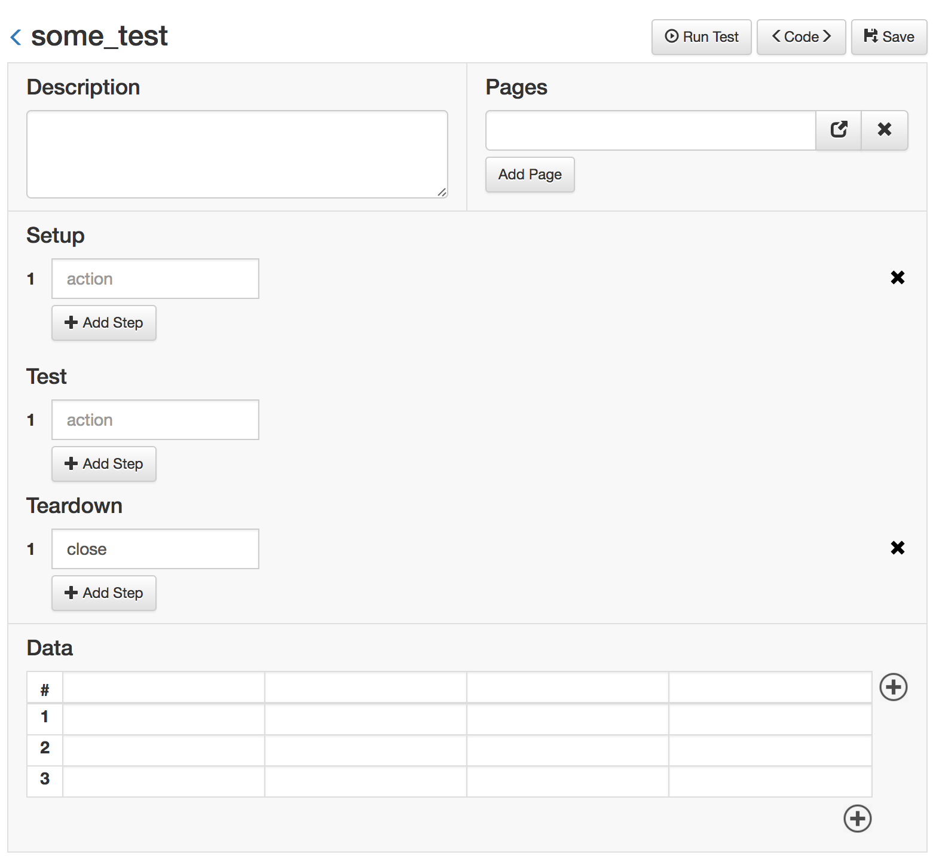Go back using the blue chevron arrow

[x=16, y=37]
